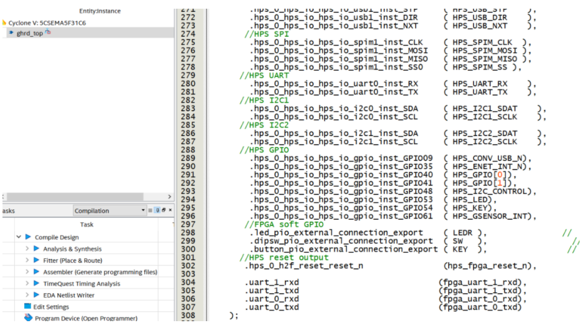Screen dimensions: 587x328
Task: Open Program Device (Open Programmer) task
Action: (86, 318)
